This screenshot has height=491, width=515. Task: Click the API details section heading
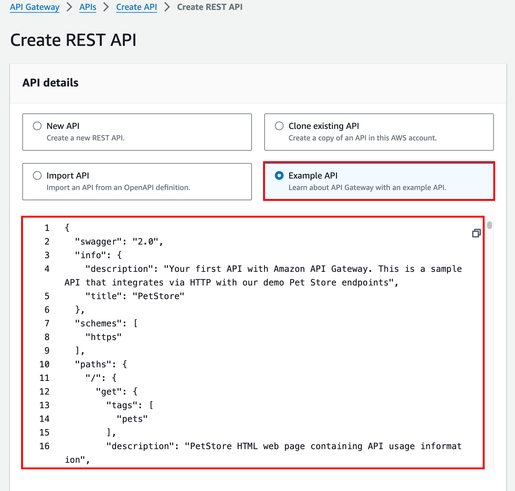click(x=50, y=83)
